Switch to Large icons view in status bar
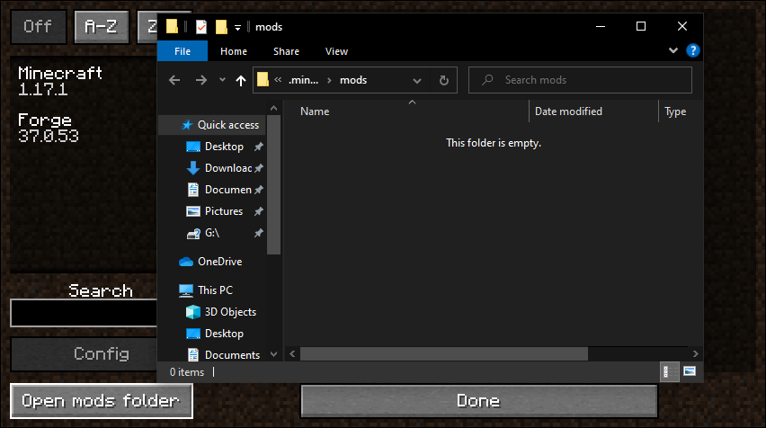This screenshot has height=428, width=766. pos(690,372)
